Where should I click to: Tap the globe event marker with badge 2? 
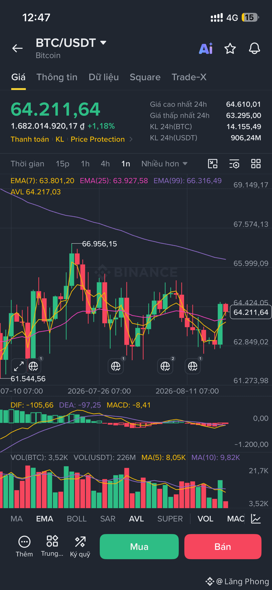165,366
